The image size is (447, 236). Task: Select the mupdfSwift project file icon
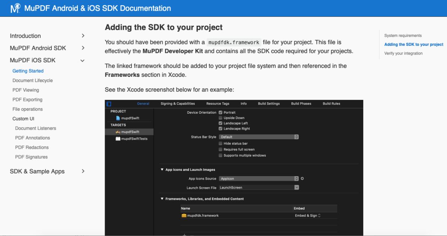tap(118, 118)
